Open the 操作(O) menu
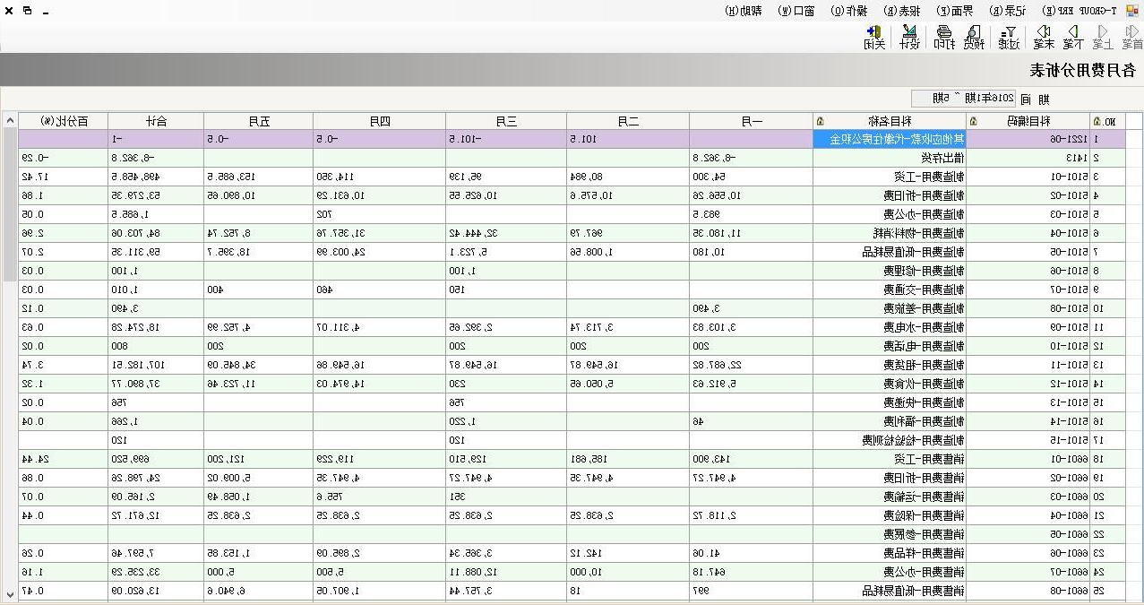 (849, 11)
